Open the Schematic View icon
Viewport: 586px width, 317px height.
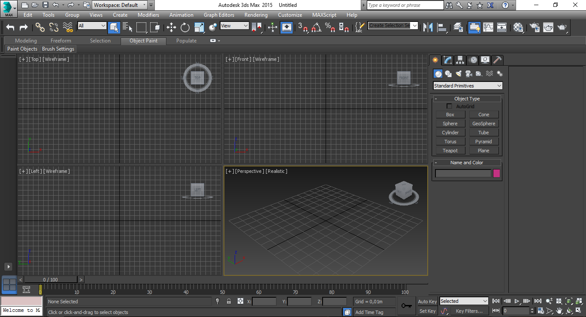point(502,27)
